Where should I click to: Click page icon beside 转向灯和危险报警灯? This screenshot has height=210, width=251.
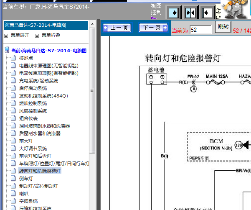(x=13, y=171)
